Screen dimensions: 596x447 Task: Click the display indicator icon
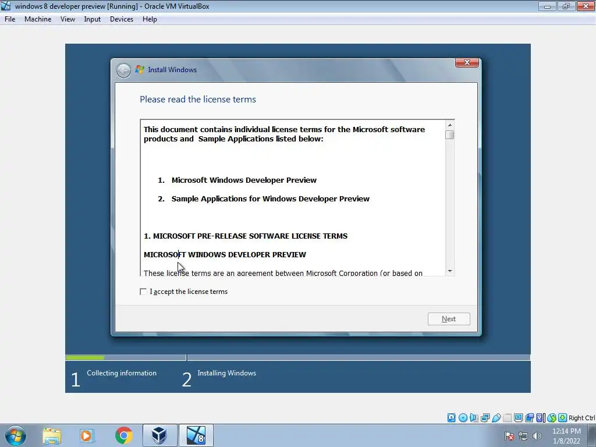coord(518,418)
